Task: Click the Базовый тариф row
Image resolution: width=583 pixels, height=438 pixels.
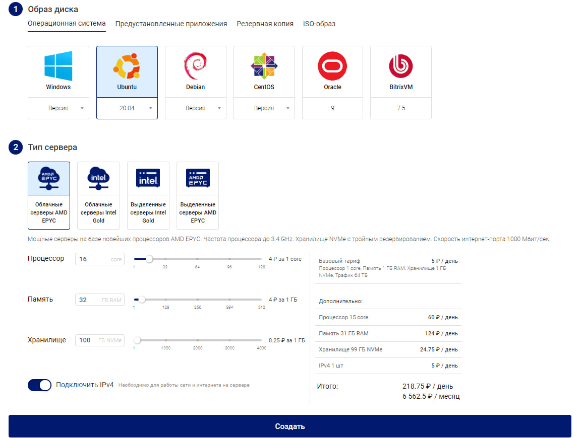Action: tap(388, 268)
